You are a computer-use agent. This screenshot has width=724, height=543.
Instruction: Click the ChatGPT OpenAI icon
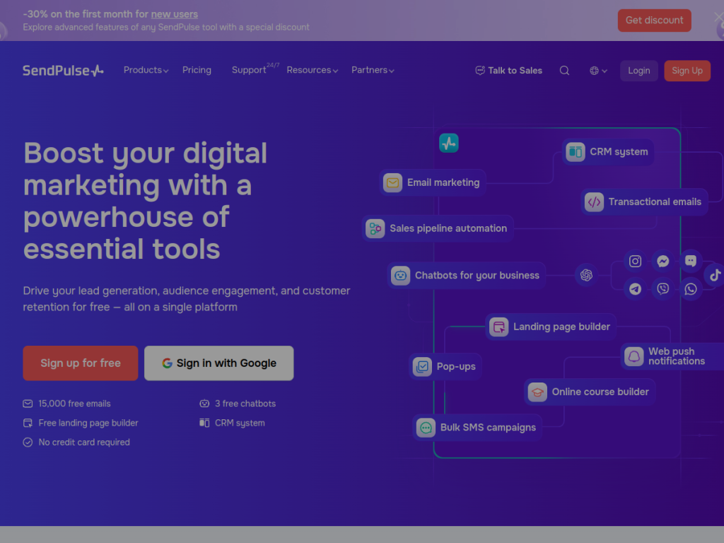586,275
